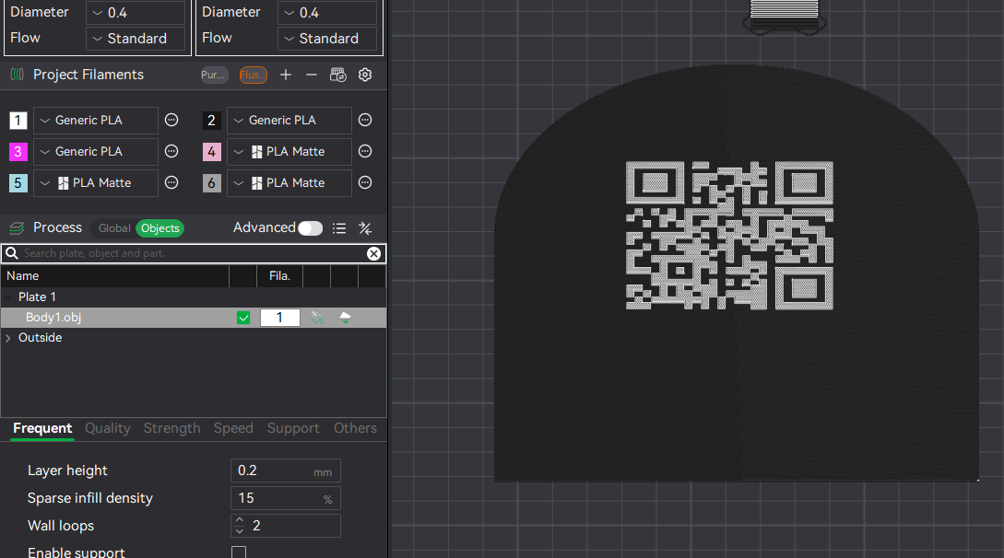Pick color for filament 5 light blue swatch

point(18,183)
